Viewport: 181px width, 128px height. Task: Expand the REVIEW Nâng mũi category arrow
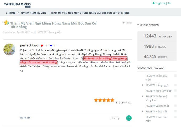[143, 111]
